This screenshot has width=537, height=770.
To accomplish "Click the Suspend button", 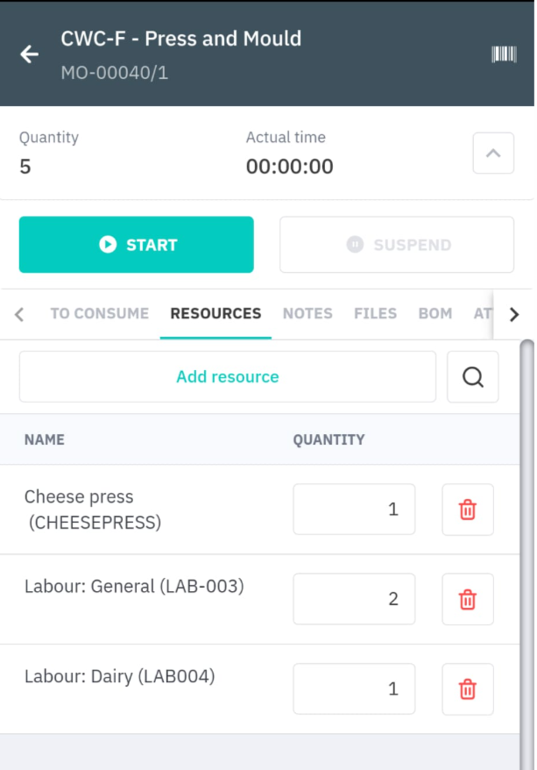I will [397, 245].
